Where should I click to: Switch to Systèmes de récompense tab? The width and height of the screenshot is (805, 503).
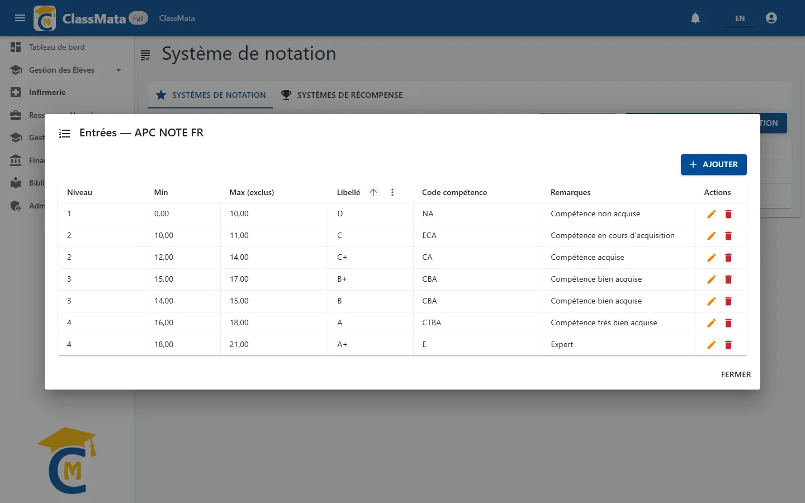342,95
